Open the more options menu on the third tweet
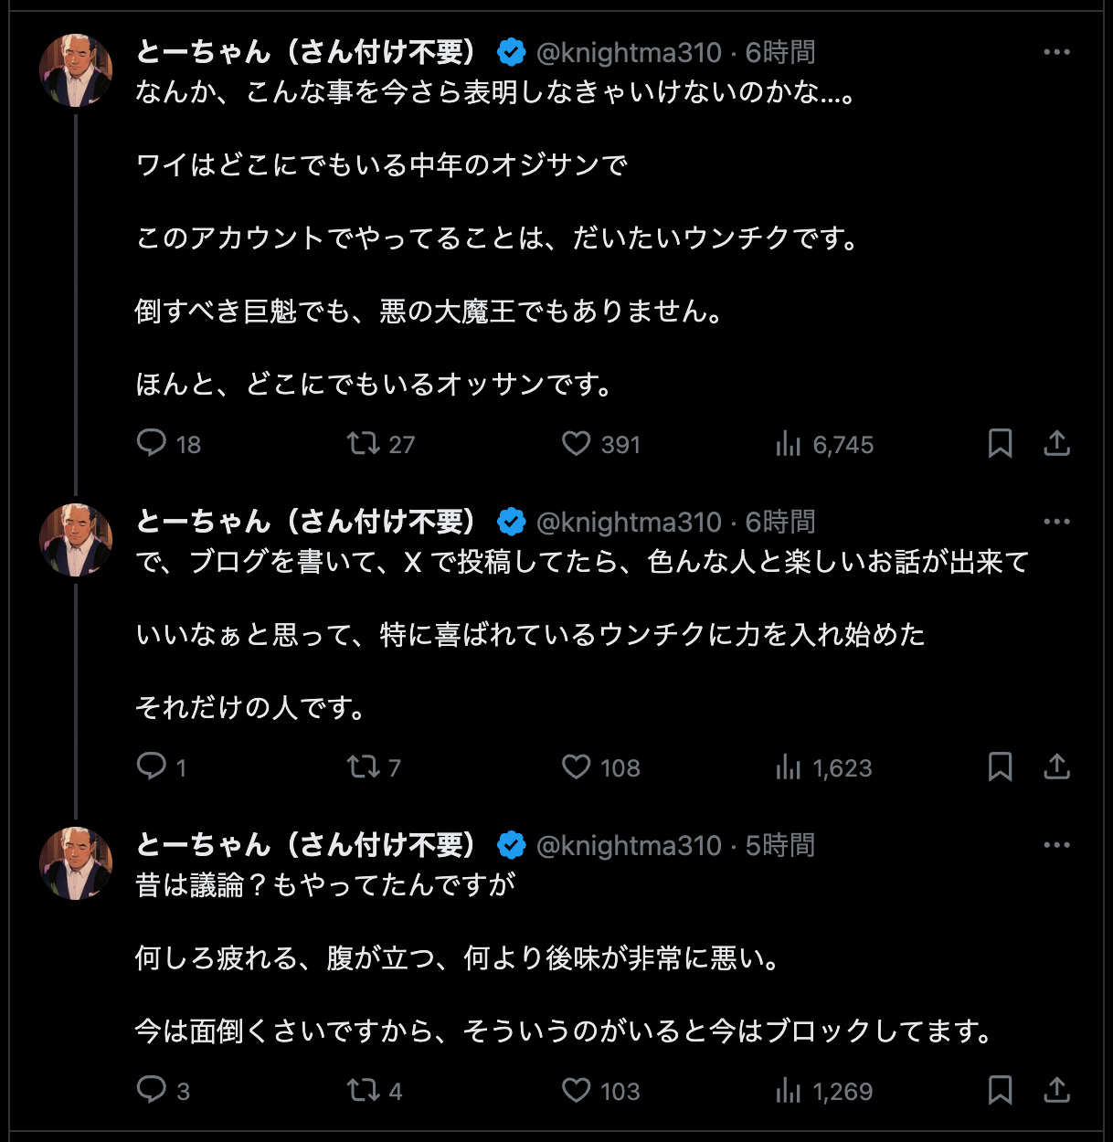Image resolution: width=1113 pixels, height=1142 pixels. click(x=1056, y=845)
